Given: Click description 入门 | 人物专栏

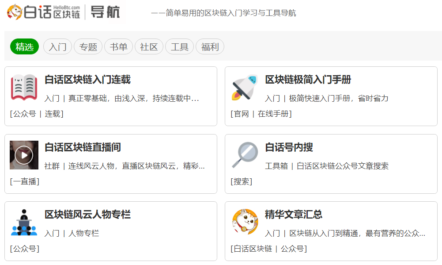Looking at the screenshot, I should [x=72, y=233].
